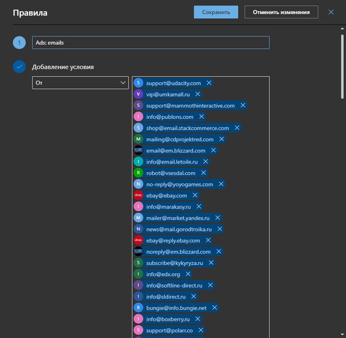This screenshot has height=338, width=346.
Task: Remove info@publons.com sender chip
Action: click(202, 117)
